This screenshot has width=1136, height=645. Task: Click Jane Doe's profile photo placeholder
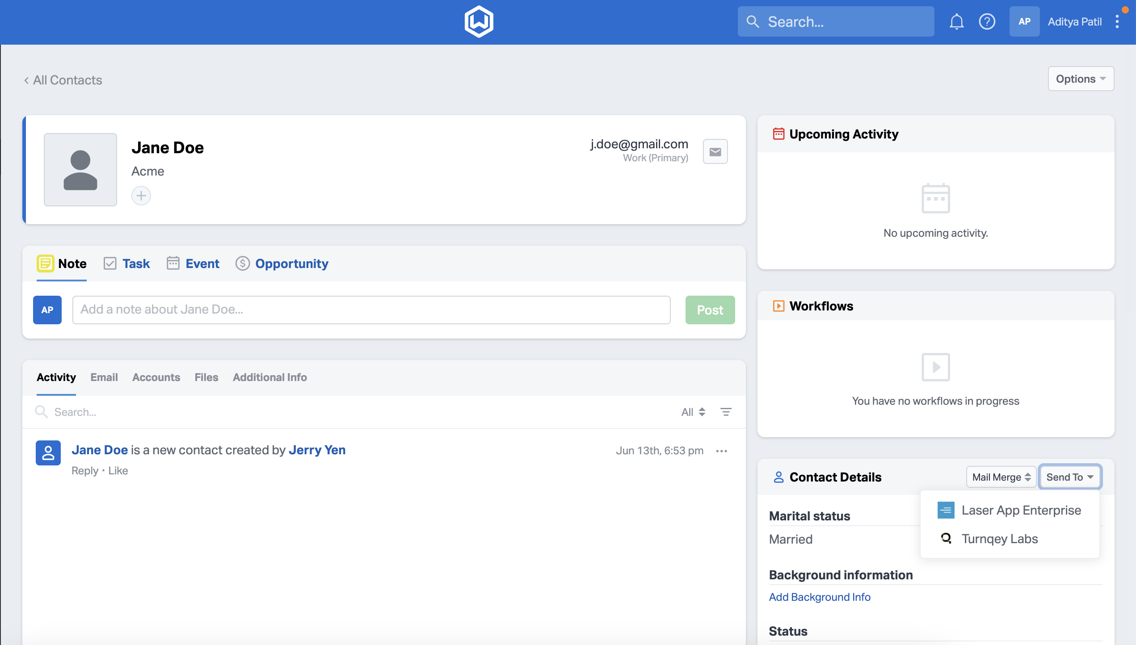[80, 170]
